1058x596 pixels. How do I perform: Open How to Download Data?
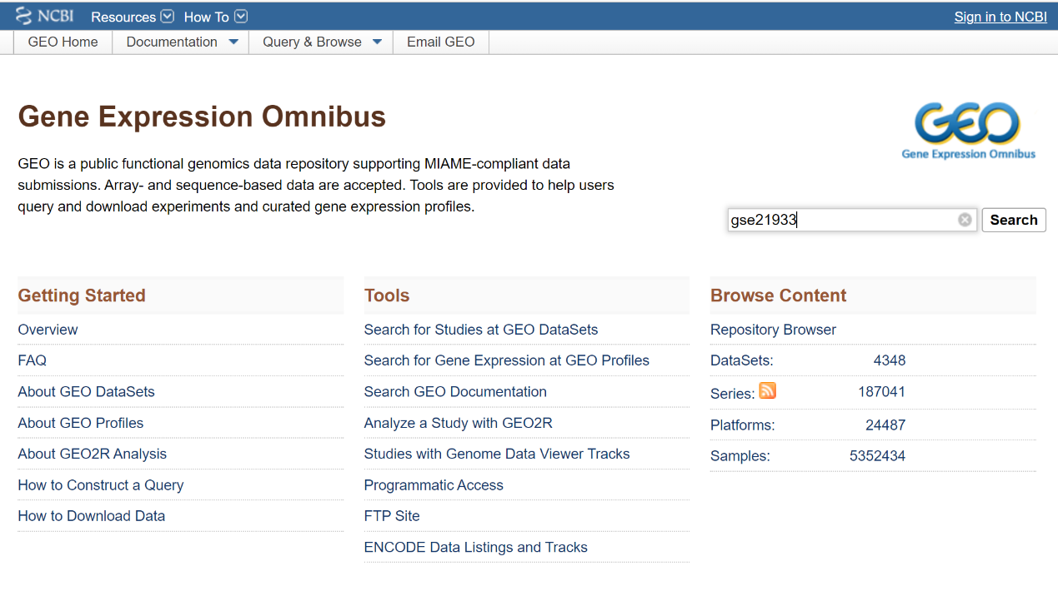point(92,516)
